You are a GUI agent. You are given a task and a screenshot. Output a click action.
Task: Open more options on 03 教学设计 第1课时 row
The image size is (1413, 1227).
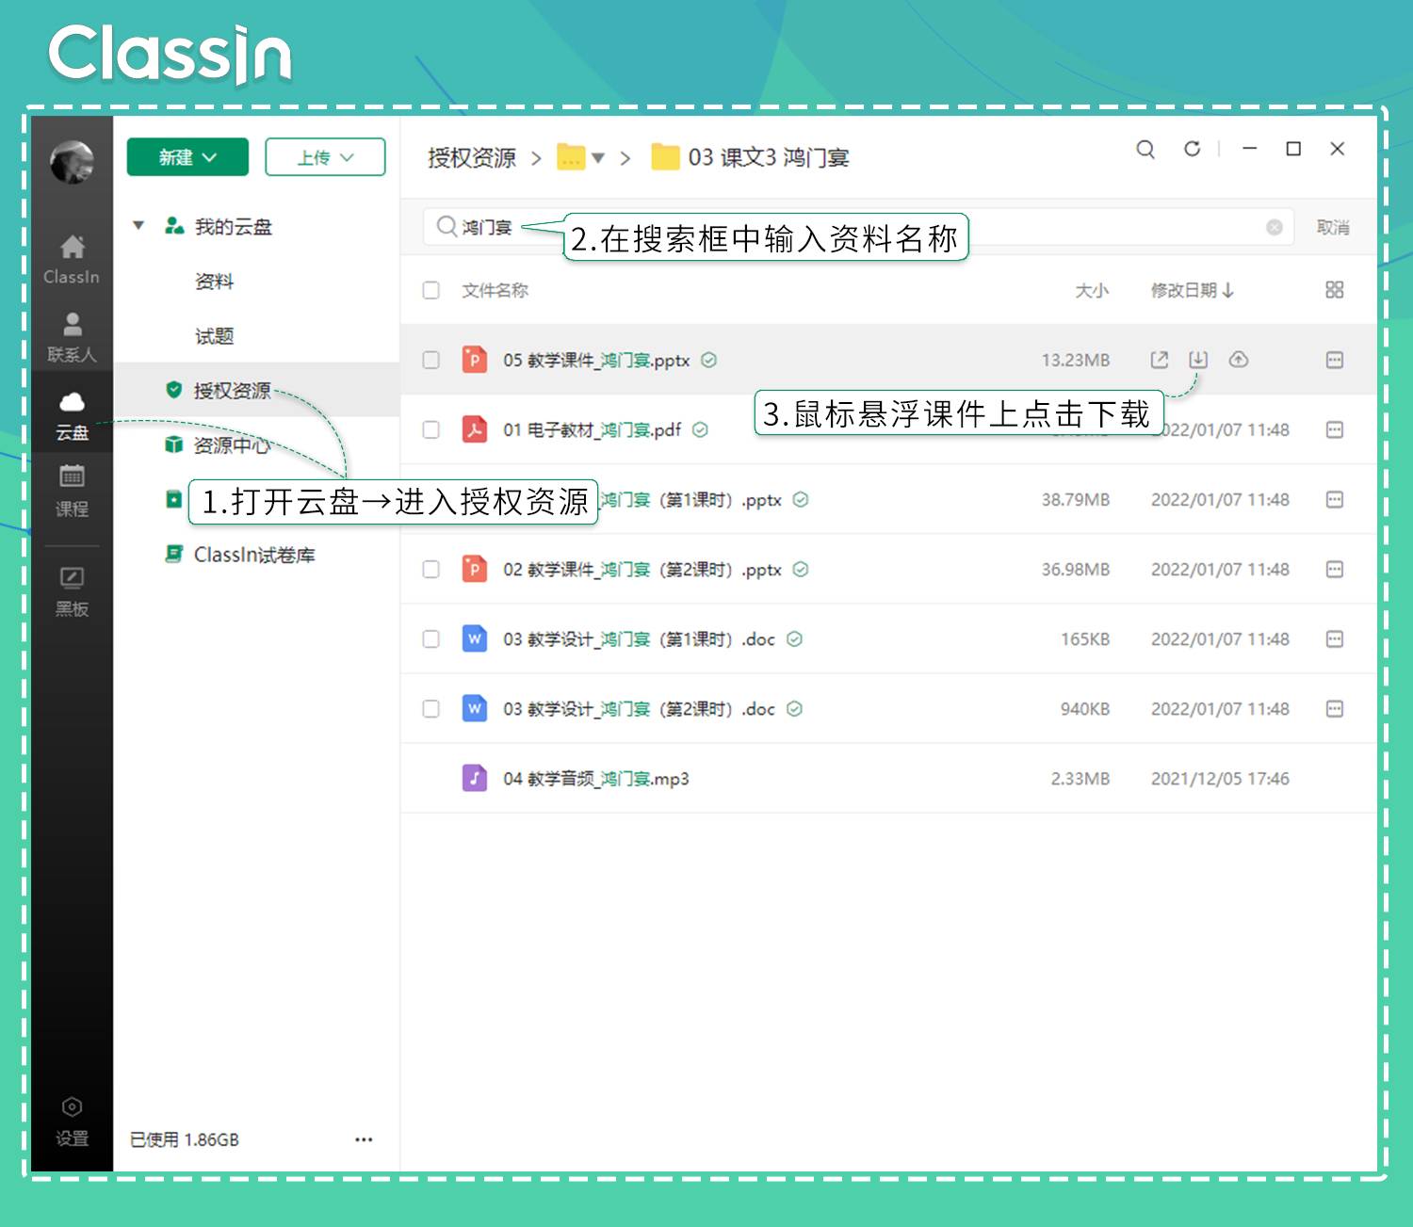(x=1335, y=638)
